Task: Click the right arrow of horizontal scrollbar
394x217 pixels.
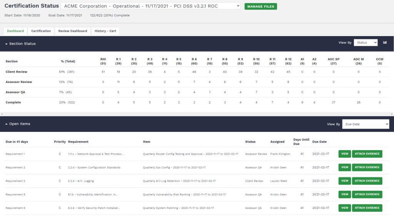Action: 392,114
